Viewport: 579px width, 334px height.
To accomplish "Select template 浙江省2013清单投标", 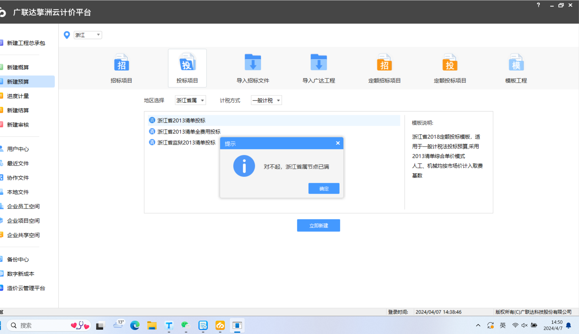I will click(x=274, y=121).
